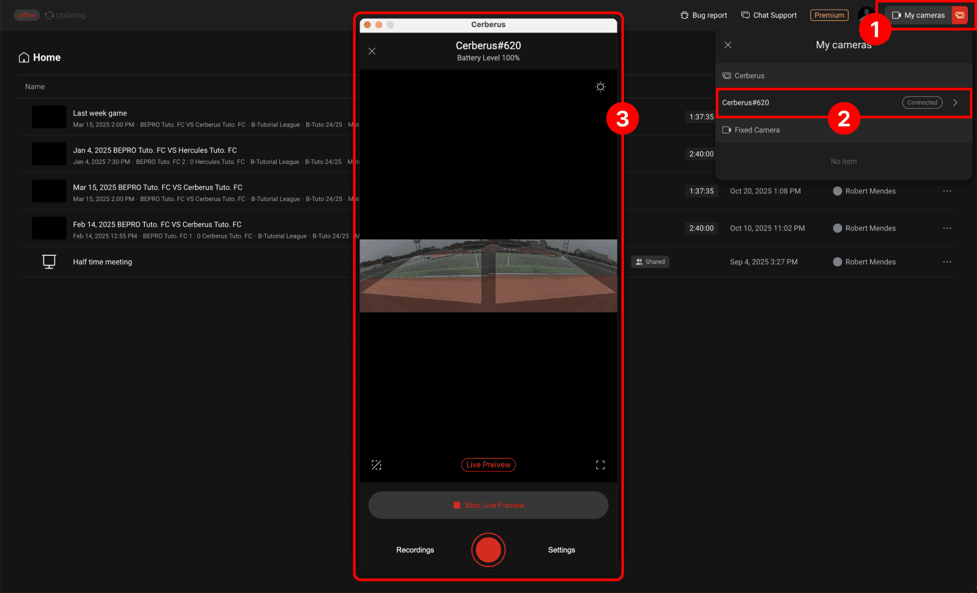Open the Jan 4 BEPRO vs Hercules thumbnail
This screenshot has height=593, width=977.
(49, 154)
